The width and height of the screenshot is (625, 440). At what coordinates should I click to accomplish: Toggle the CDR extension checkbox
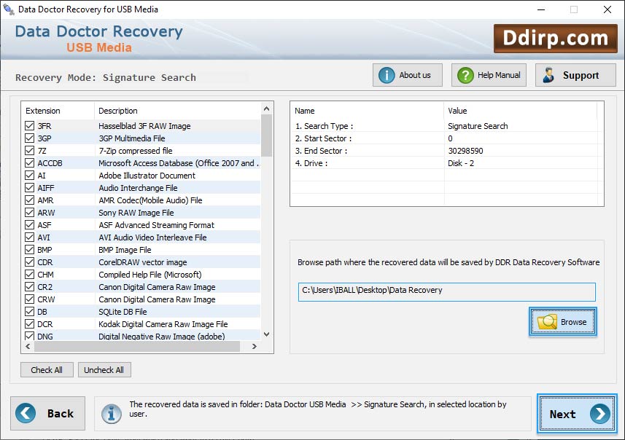point(29,262)
